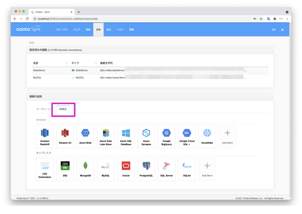Image resolution: width=302 pixels, height=214 pixels.
Task: Switch to the データソース tab
Action: click(x=44, y=109)
